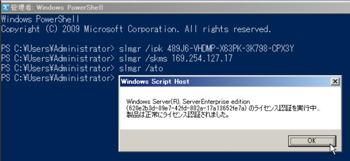Screen dimensions: 350x161
Task: Click the PowerShell window title text
Action: (57, 8)
